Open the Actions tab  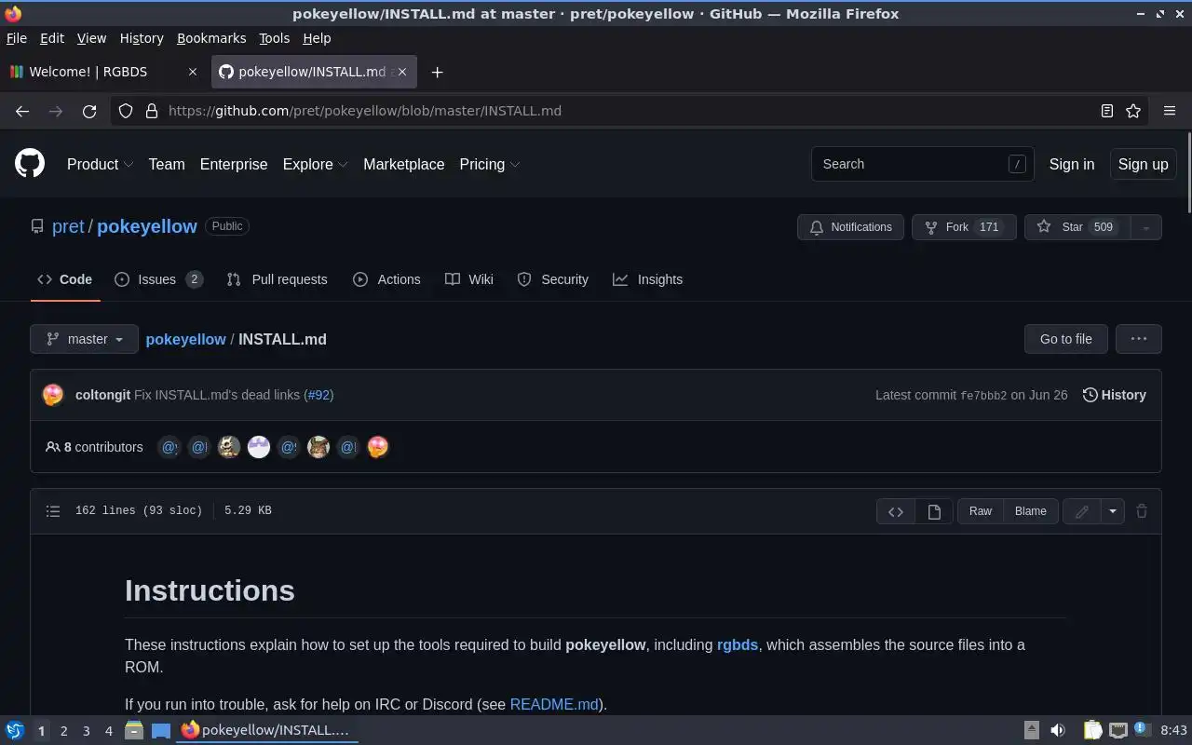coord(386,279)
